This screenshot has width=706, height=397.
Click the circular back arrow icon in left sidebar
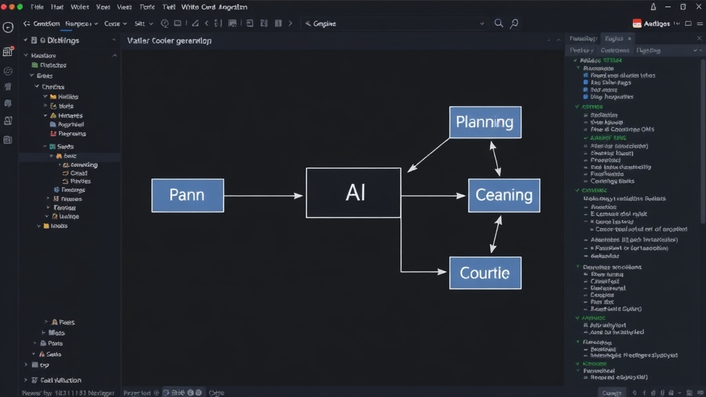tap(8, 28)
